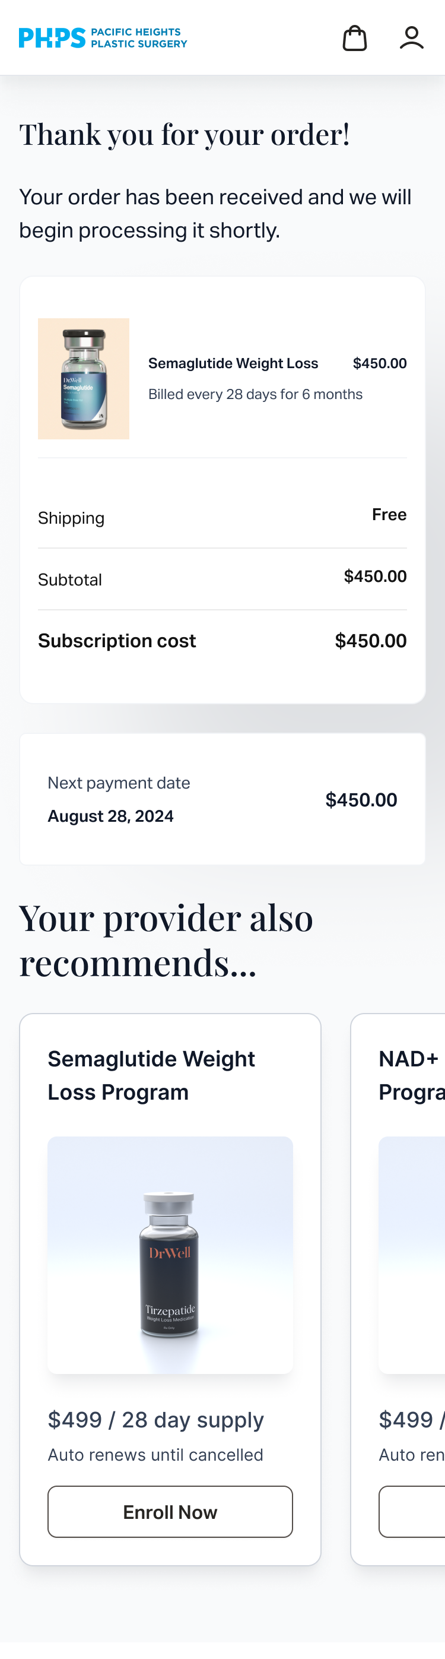The height and width of the screenshot is (1659, 445).
Task: Click Your provider also recommends heading
Action: (x=166, y=941)
